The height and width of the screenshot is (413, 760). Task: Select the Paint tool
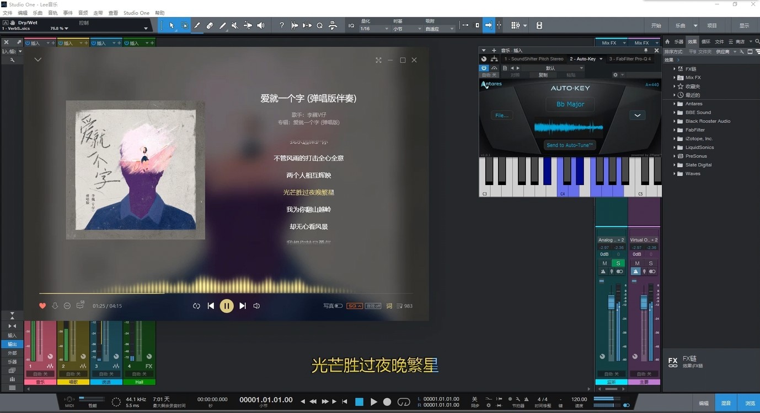222,25
